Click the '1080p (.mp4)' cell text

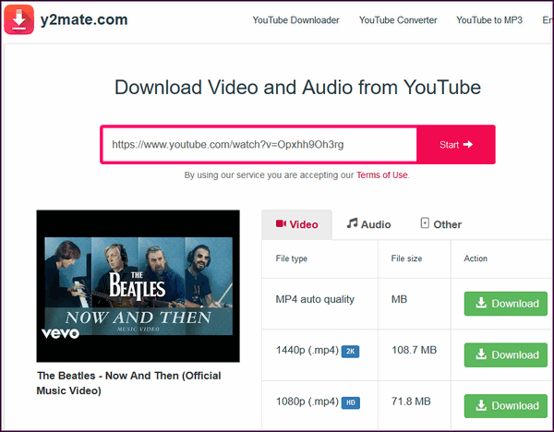[x=307, y=402]
